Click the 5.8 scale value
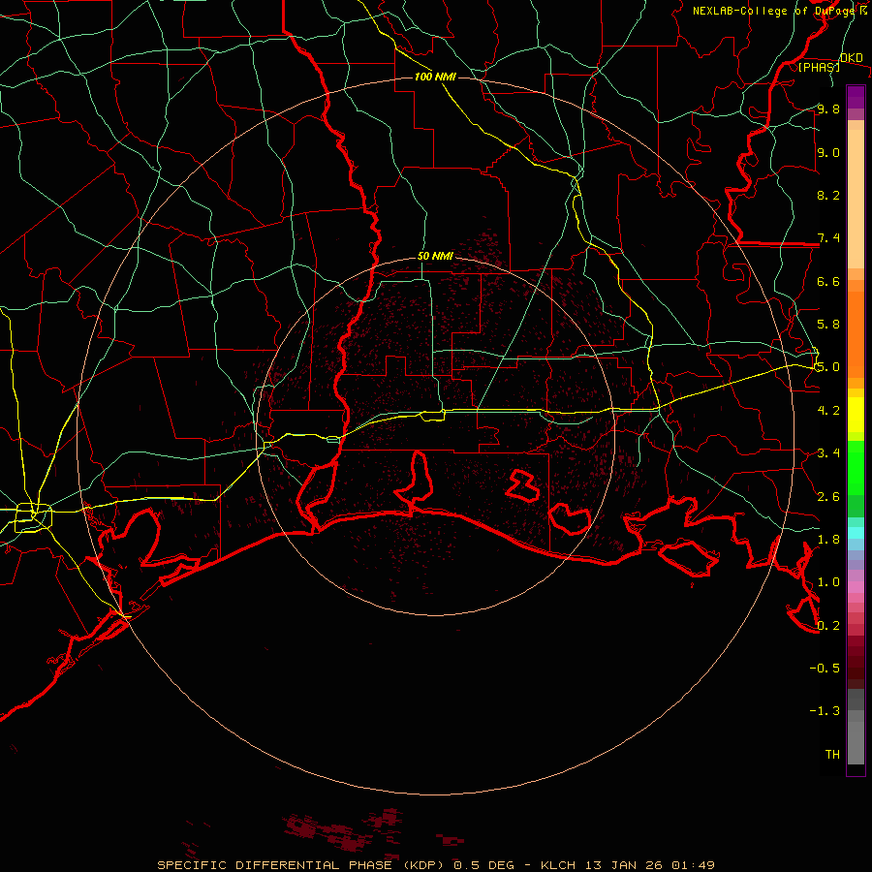Image resolution: width=872 pixels, height=872 pixels. (x=828, y=325)
